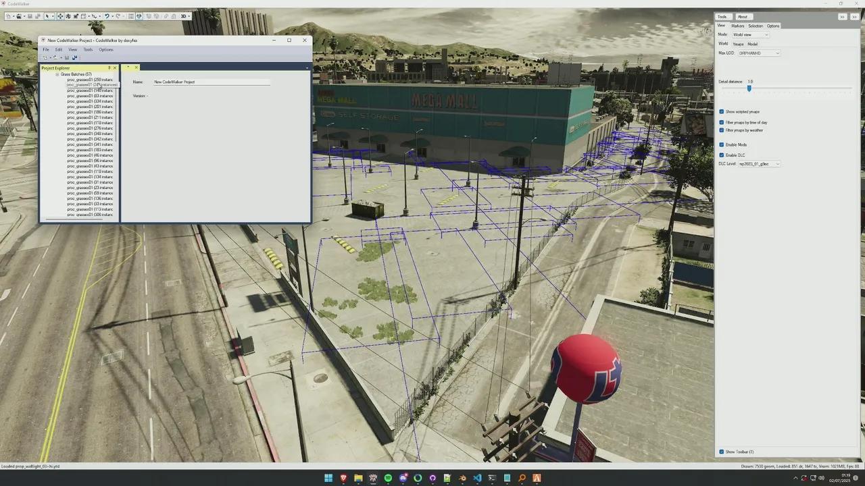Screen dimensions: 865x486
Task: Click the Save icon in Project window toolbar
Action: coord(67,57)
